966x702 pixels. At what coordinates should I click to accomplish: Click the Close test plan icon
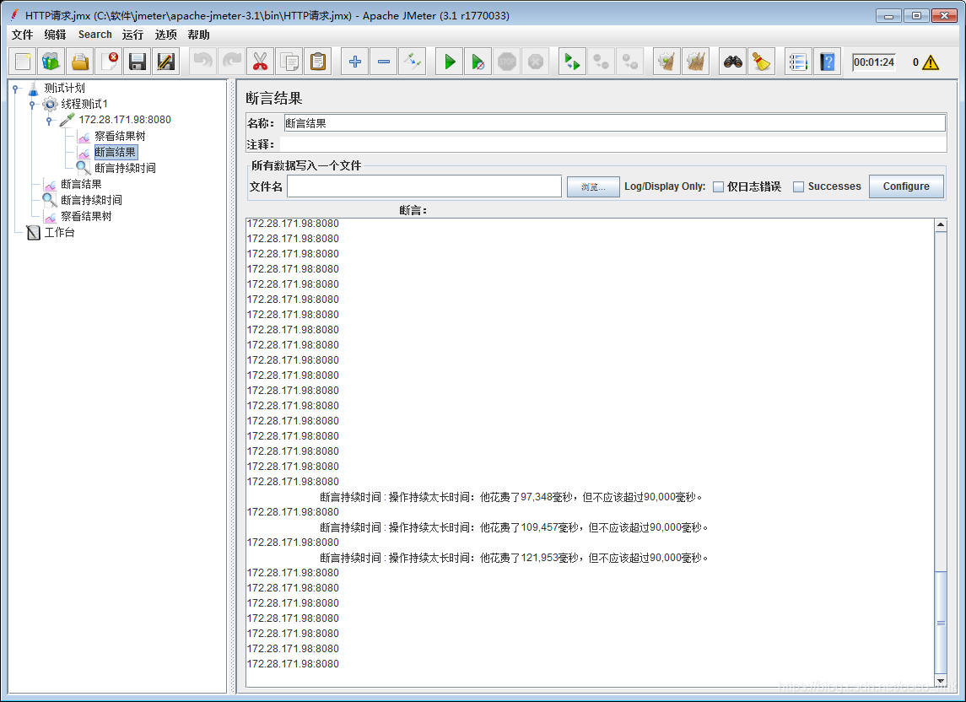pos(109,62)
